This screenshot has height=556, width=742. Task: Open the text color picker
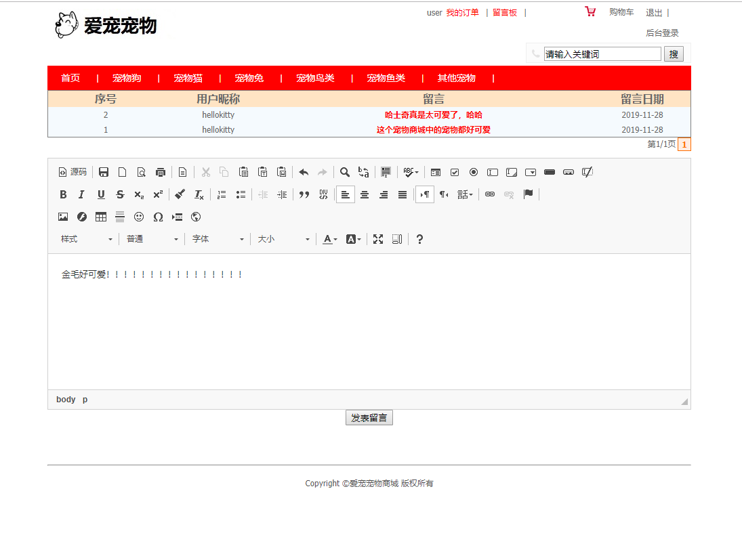click(326, 238)
